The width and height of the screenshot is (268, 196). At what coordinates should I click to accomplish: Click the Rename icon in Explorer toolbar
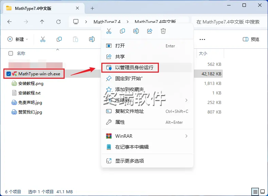coord(92,39)
